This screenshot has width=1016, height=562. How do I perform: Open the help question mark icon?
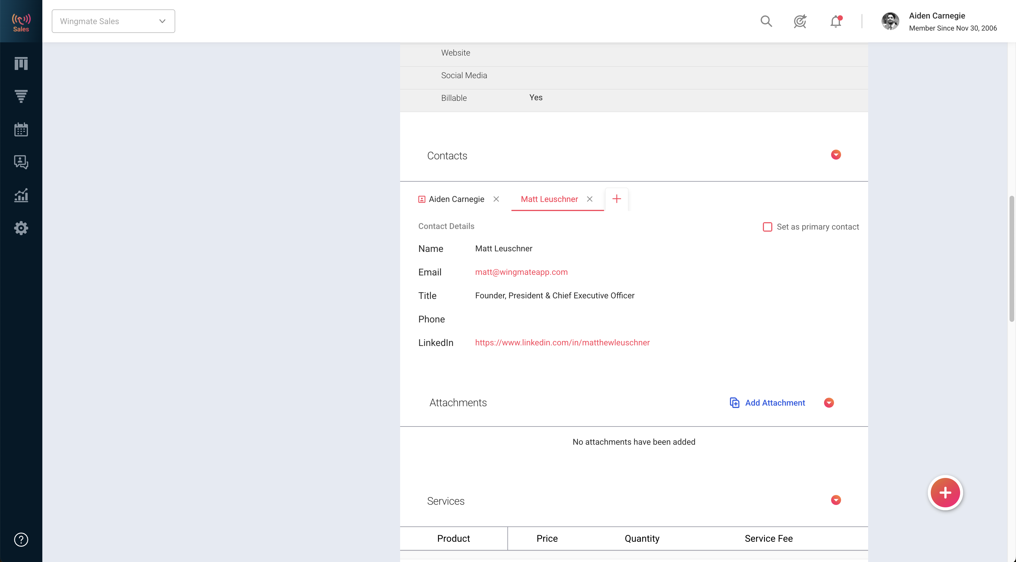pos(21,540)
